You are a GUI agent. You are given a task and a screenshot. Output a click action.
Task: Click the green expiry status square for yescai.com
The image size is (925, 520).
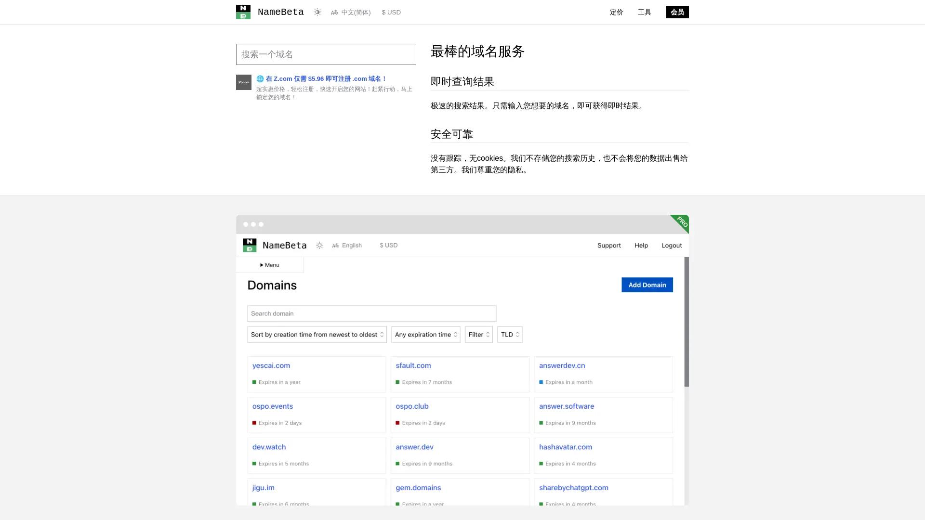[254, 382]
